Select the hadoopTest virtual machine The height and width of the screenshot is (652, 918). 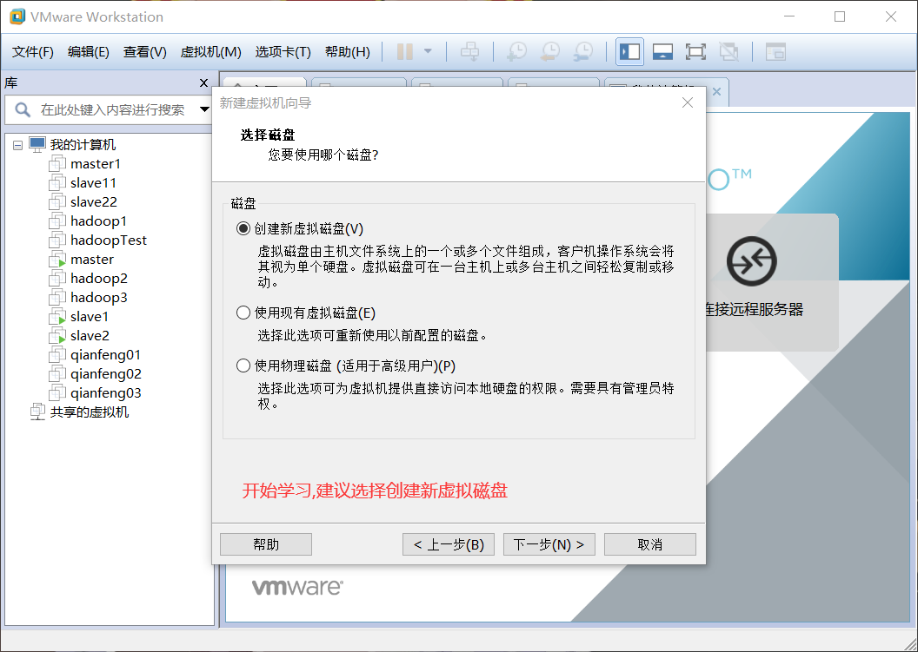(109, 240)
